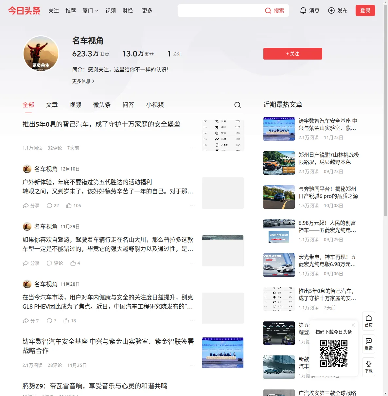Go to 推荐 in top navigation
Image resolution: width=388 pixels, height=396 pixels.
(x=71, y=10)
